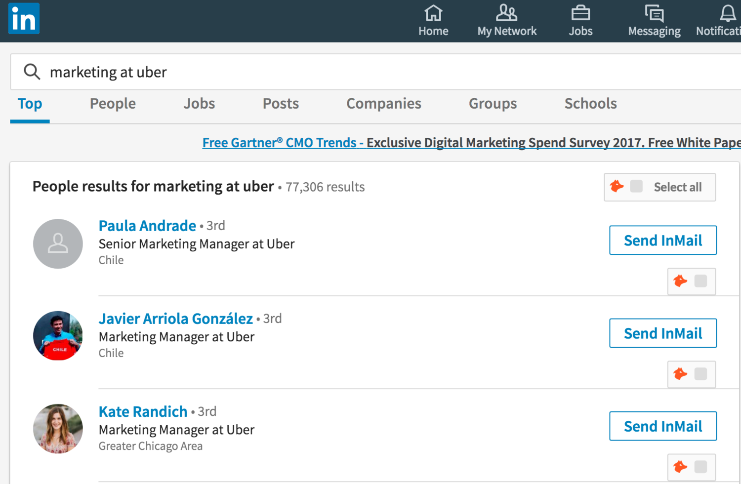
Task: Switch to the Posts tab
Action: pyautogui.click(x=281, y=104)
